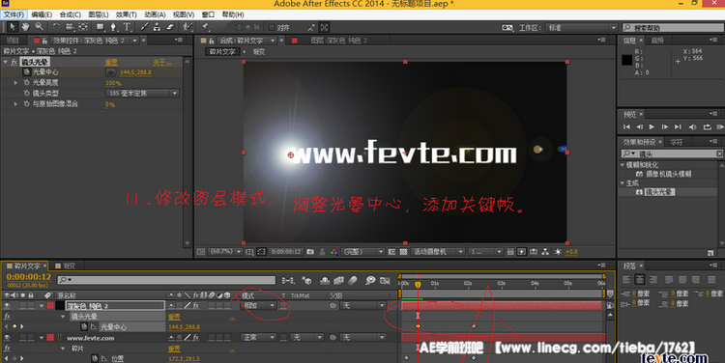
Task: Select the Rotation tool
Action: [x=56, y=27]
